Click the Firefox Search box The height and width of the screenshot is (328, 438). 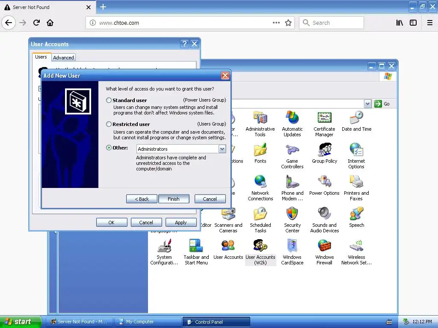(x=331, y=23)
